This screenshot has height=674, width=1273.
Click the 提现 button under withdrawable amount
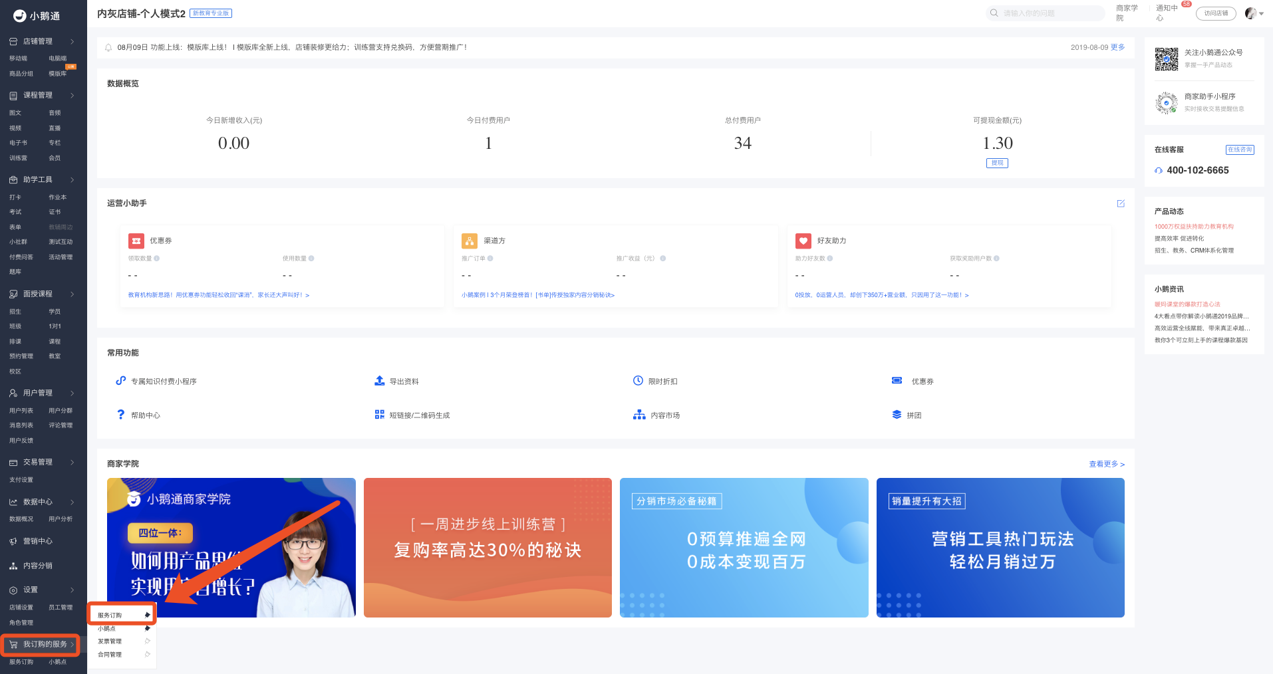[997, 163]
